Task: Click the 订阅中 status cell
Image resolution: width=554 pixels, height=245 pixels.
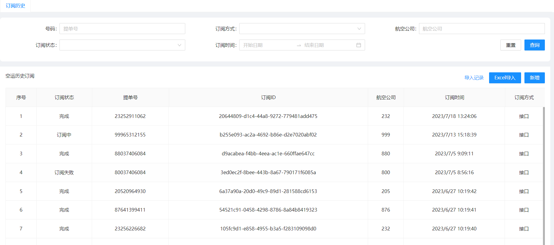Action: (x=64, y=135)
